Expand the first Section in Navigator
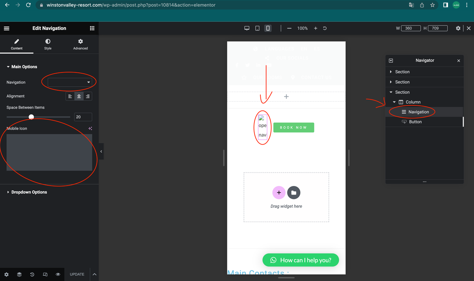This screenshot has width=474, height=281. point(391,72)
